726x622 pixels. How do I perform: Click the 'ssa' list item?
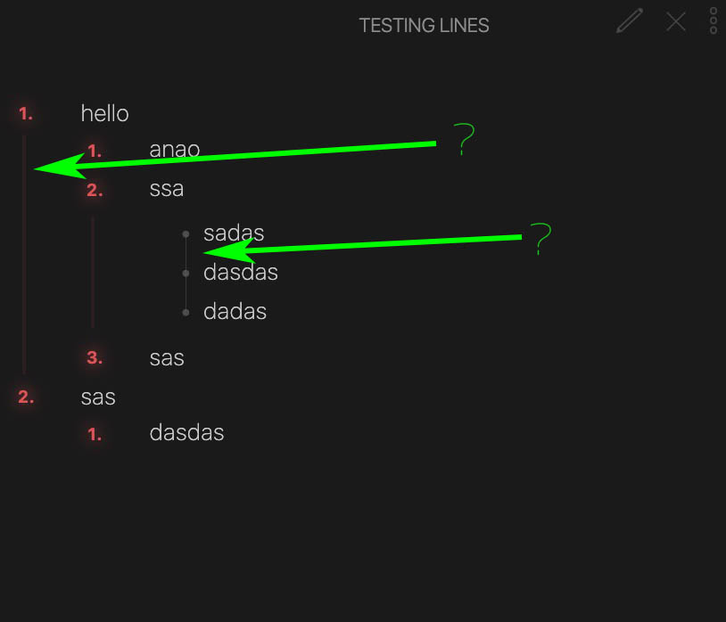[x=166, y=189]
